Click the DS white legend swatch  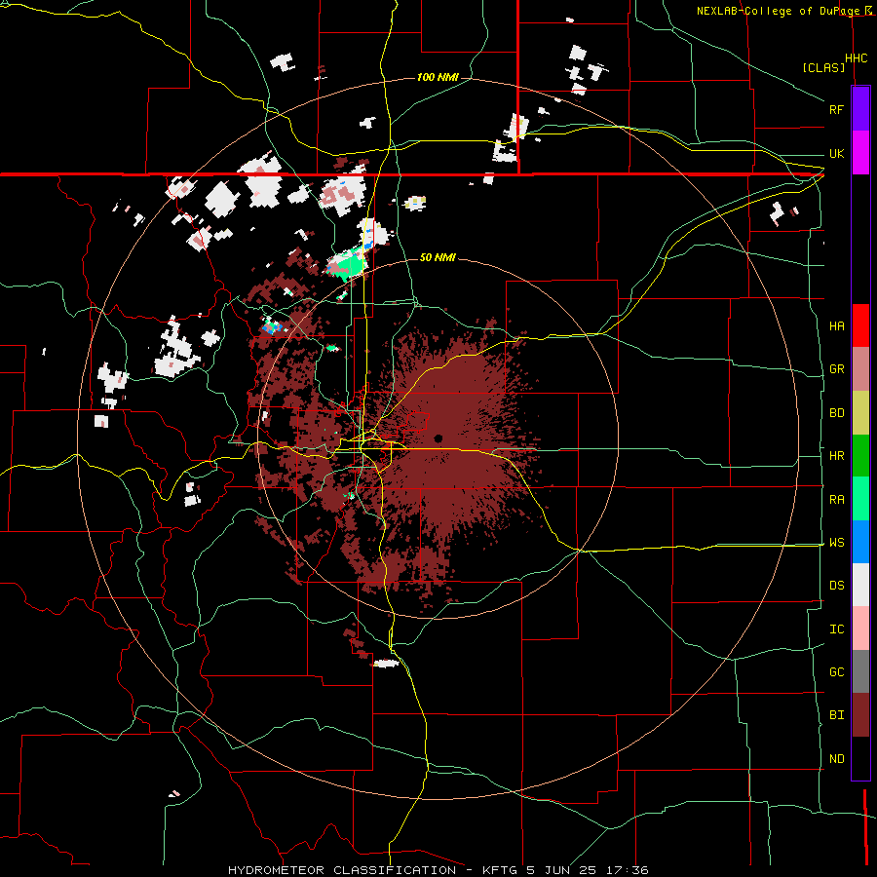tap(860, 585)
